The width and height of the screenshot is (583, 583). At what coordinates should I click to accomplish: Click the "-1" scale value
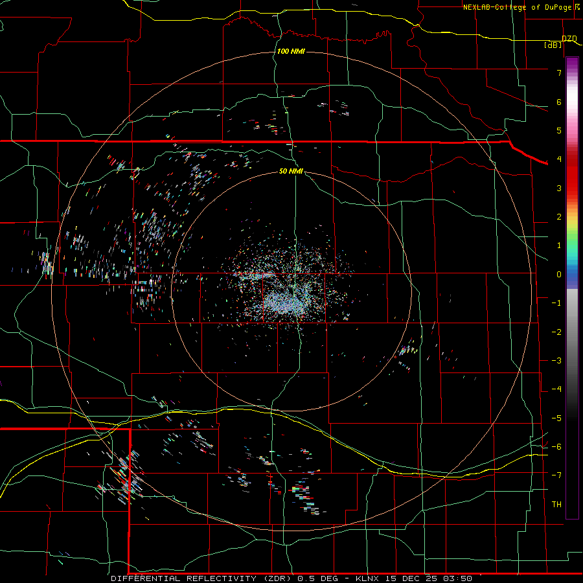(x=556, y=303)
